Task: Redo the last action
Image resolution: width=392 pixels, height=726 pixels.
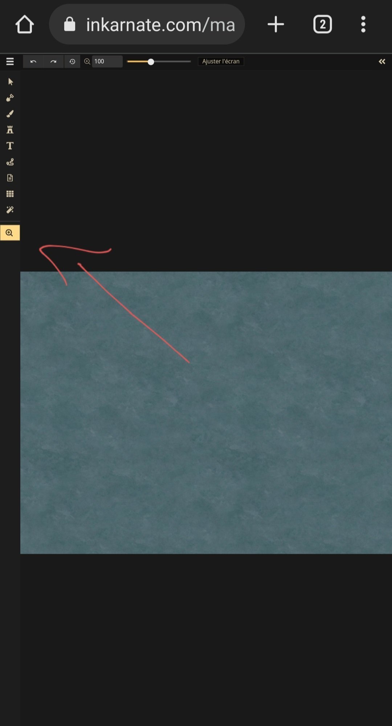Action: click(x=53, y=61)
